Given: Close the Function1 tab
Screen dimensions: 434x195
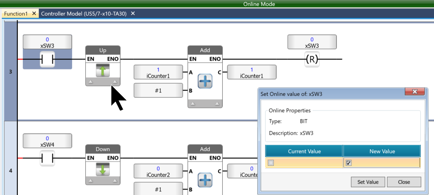Looking at the screenshot, I should pos(34,14).
